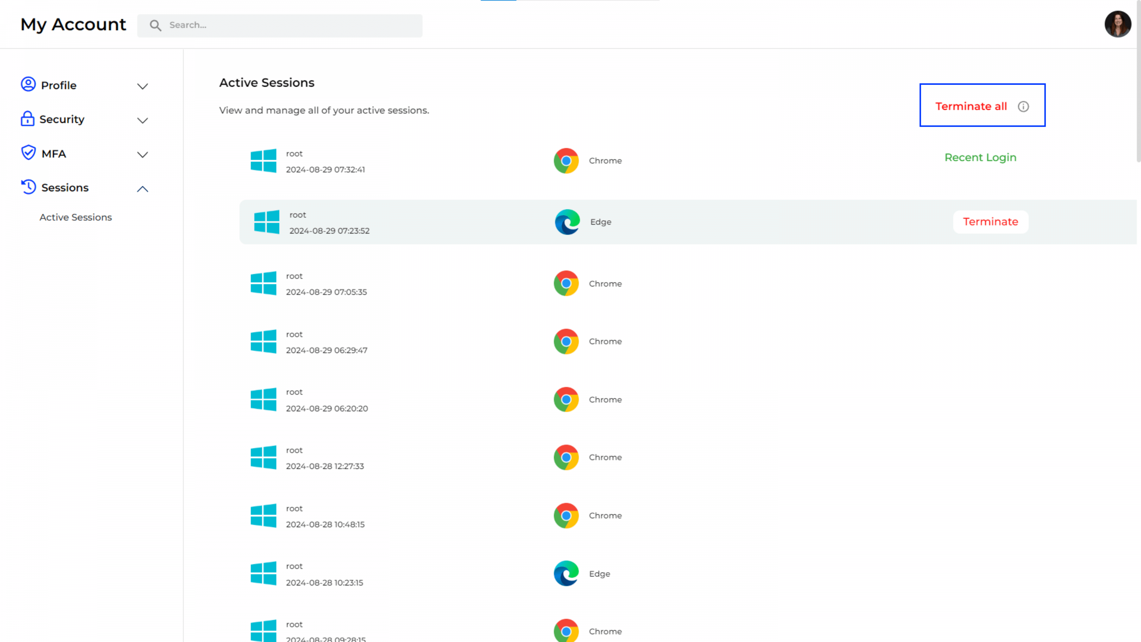Screen dimensions: 1141x642
Task: Click Edge icon of 07:23:52 session
Action: point(567,222)
